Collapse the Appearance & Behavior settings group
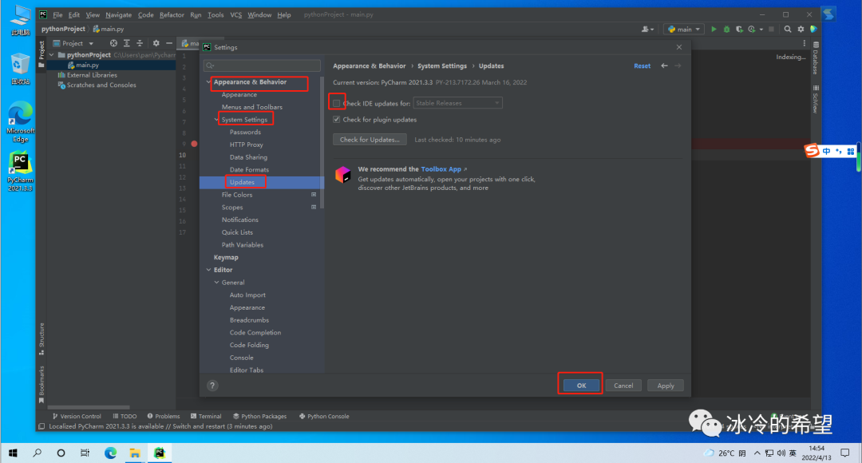This screenshot has height=463, width=862. click(208, 82)
